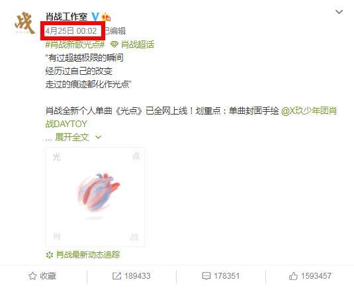Open the 光点 single cover image

point(95,197)
